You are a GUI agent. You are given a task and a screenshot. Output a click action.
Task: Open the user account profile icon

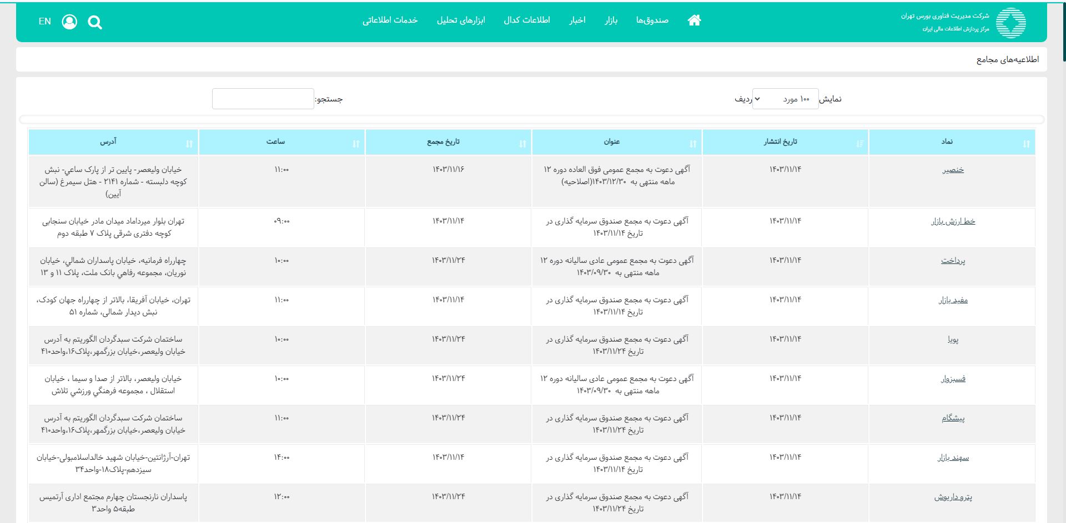tap(69, 22)
